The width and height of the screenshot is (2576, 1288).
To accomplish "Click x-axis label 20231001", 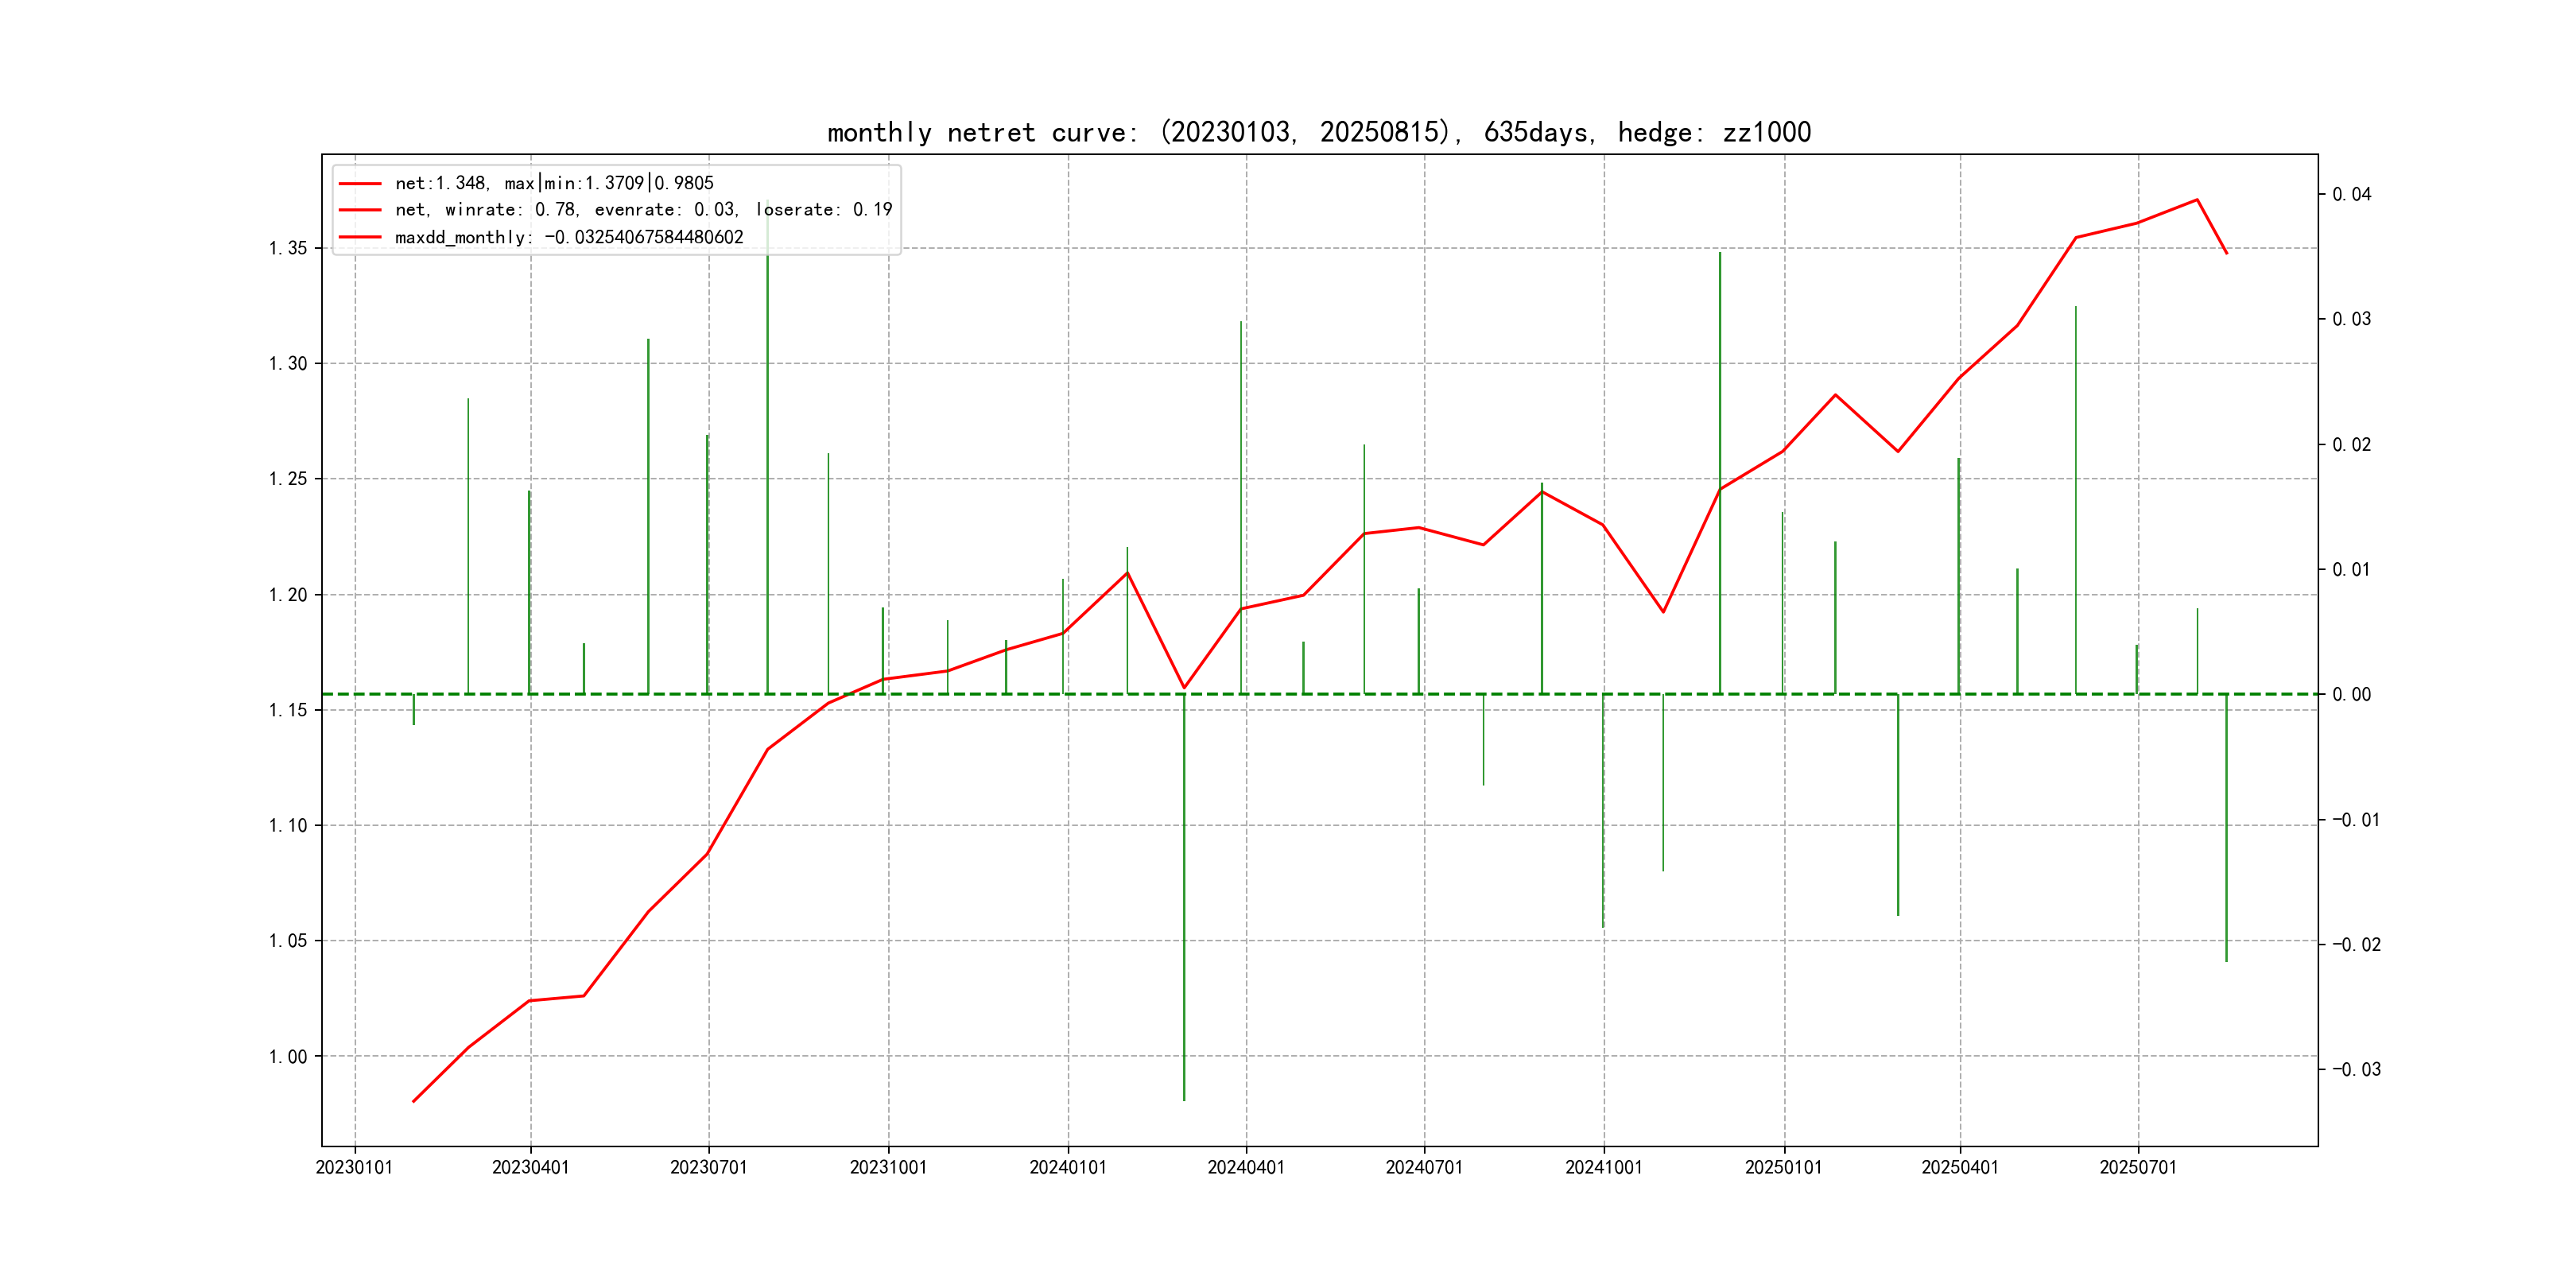I will coord(888,1168).
